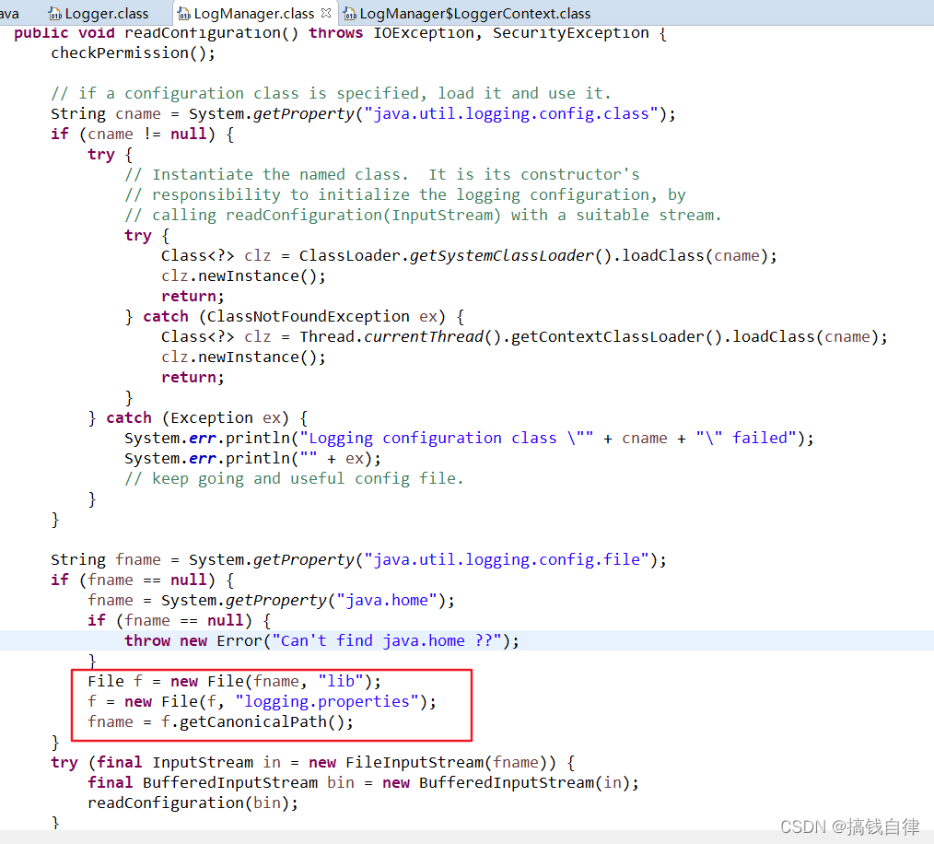Click the "java.util.logging.config.file" string literal
Image resolution: width=934 pixels, height=844 pixels.
[x=507, y=559]
